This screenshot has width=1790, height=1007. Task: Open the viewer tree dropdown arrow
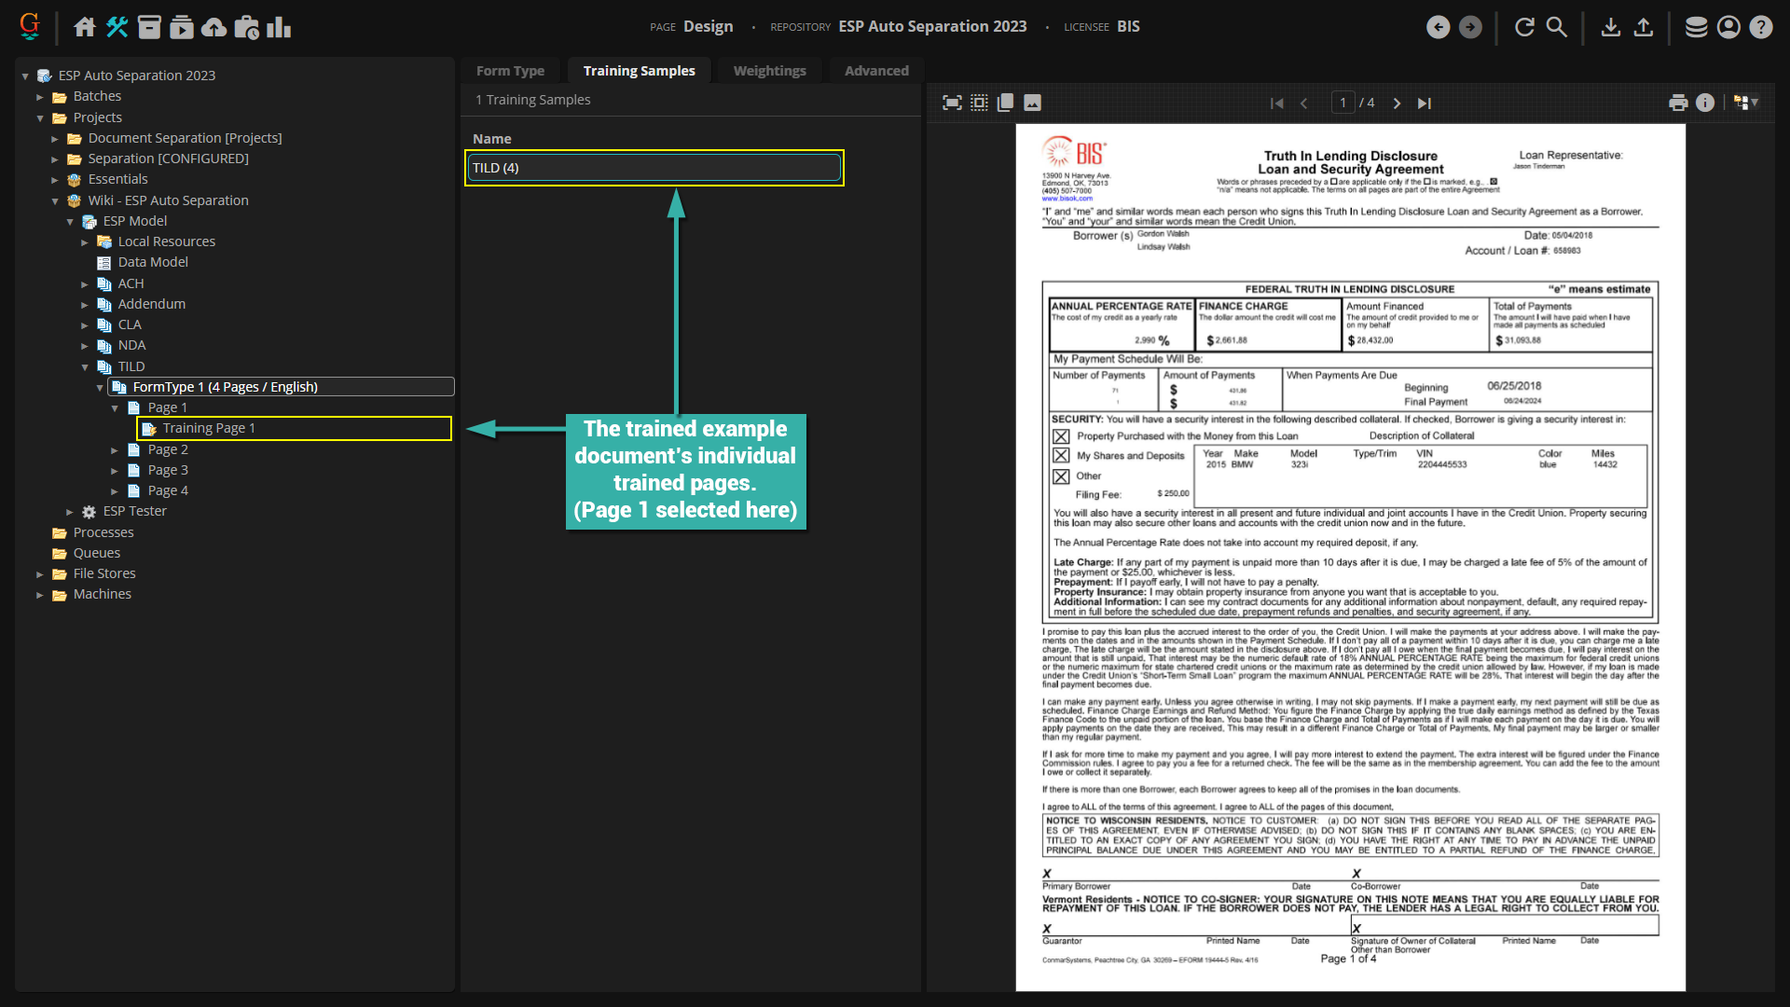pos(1755,103)
